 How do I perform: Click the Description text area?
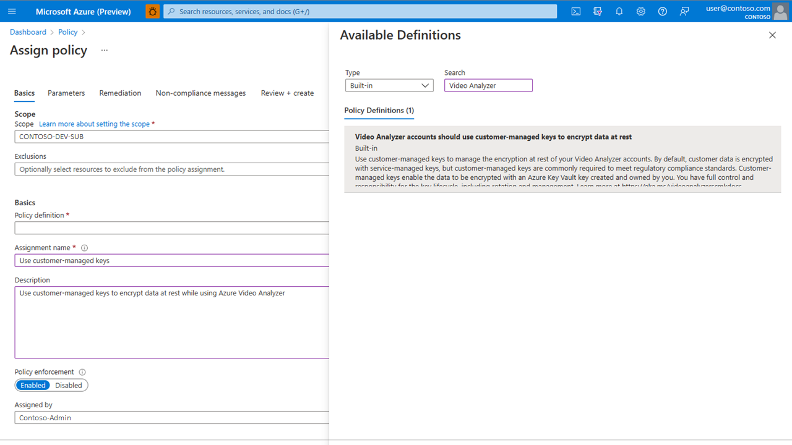[172, 323]
